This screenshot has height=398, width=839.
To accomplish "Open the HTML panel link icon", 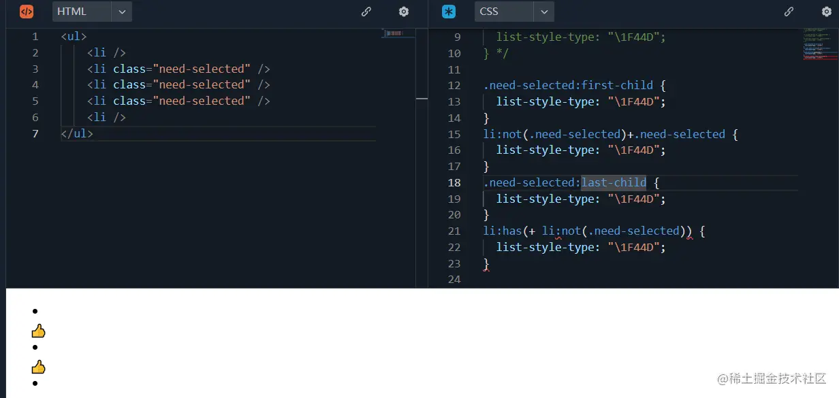I will (366, 12).
